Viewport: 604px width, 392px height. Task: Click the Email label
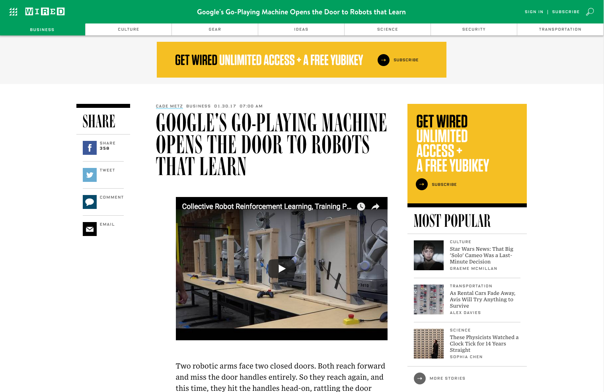(x=107, y=224)
